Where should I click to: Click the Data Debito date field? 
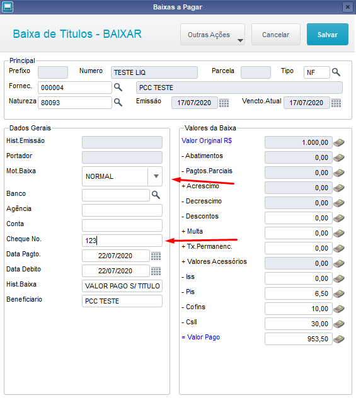point(116,271)
